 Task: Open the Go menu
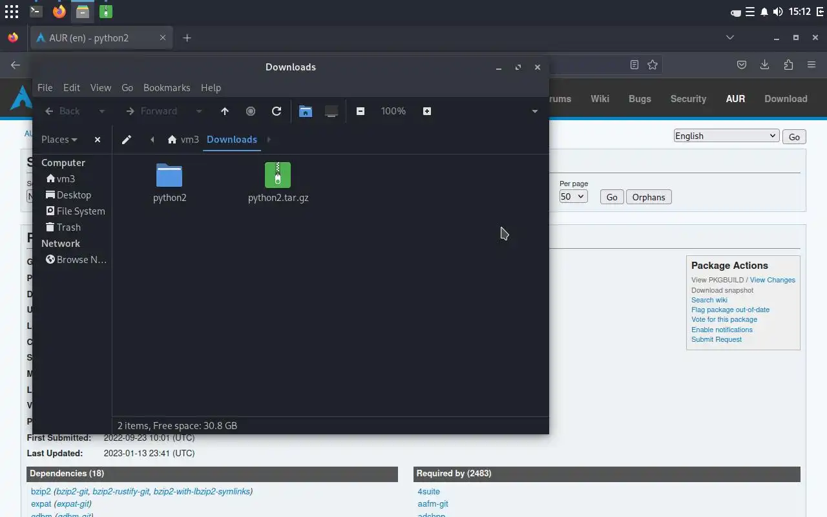pos(127,88)
